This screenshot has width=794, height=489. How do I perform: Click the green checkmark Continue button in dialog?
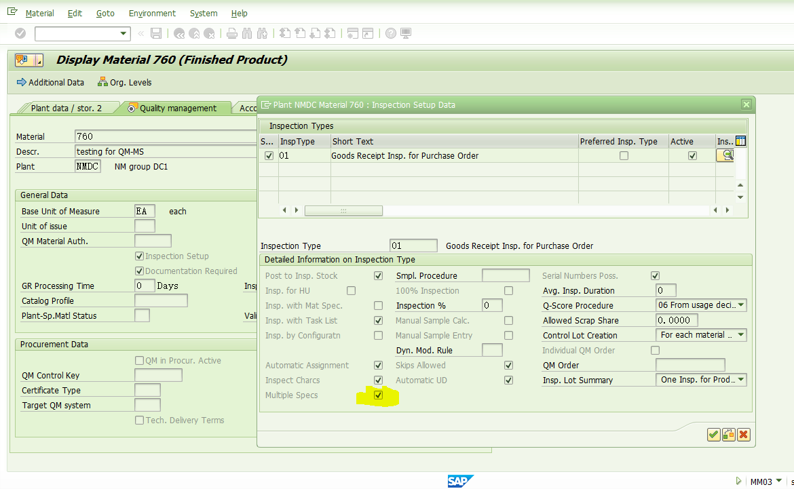coord(713,435)
